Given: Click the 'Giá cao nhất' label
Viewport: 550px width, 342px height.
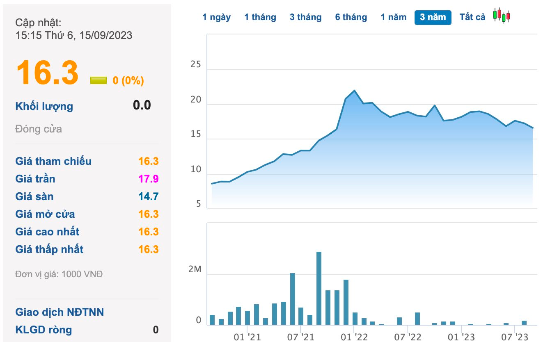Looking at the screenshot, I should tap(47, 232).
